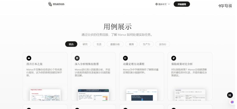Select the 数据分析 filter tab
The height and width of the screenshot is (109, 237).
click(x=115, y=44)
